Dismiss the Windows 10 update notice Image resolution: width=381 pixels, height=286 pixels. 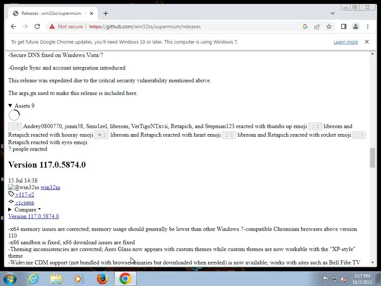[367, 42]
